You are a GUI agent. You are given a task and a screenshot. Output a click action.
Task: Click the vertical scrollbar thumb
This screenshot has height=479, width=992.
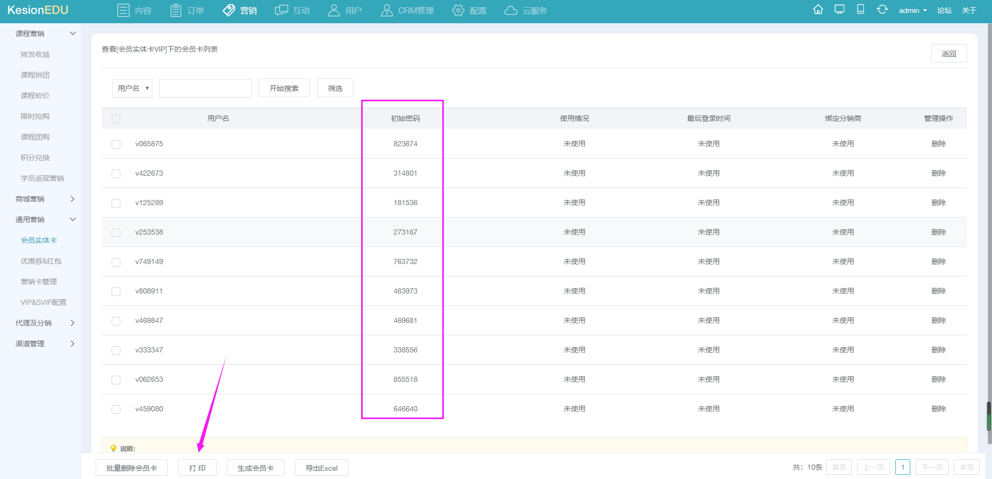989,416
